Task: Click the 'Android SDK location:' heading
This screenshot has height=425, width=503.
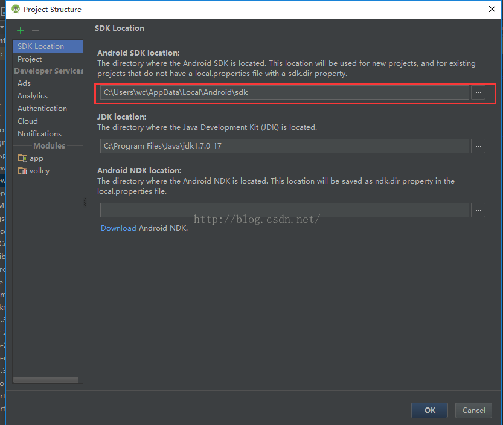Action: (x=138, y=53)
